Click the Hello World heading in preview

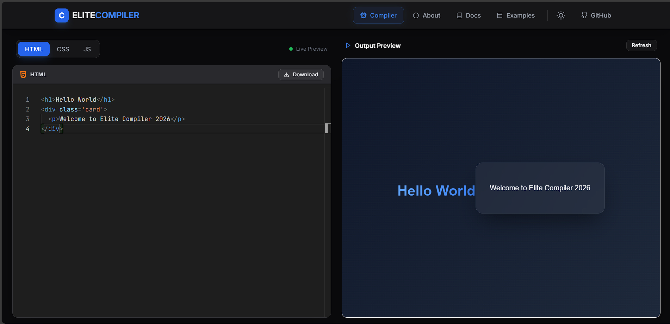pyautogui.click(x=436, y=191)
